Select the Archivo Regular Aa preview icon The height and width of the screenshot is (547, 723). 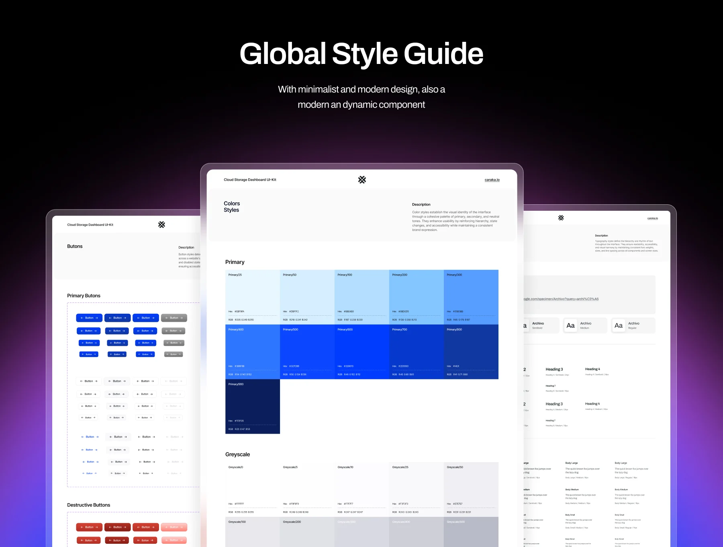[619, 325]
